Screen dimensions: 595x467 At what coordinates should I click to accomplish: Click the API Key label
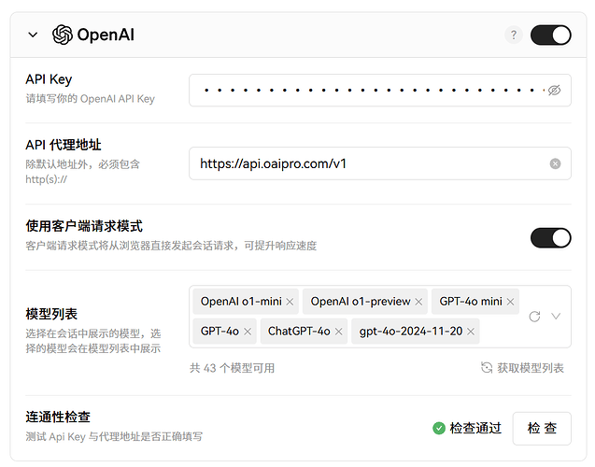[49, 79]
